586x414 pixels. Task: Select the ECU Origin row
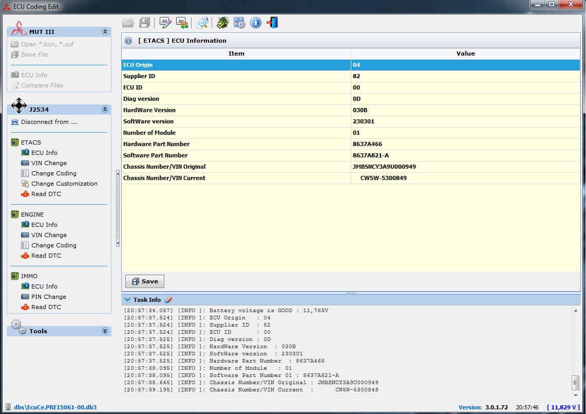click(351, 65)
